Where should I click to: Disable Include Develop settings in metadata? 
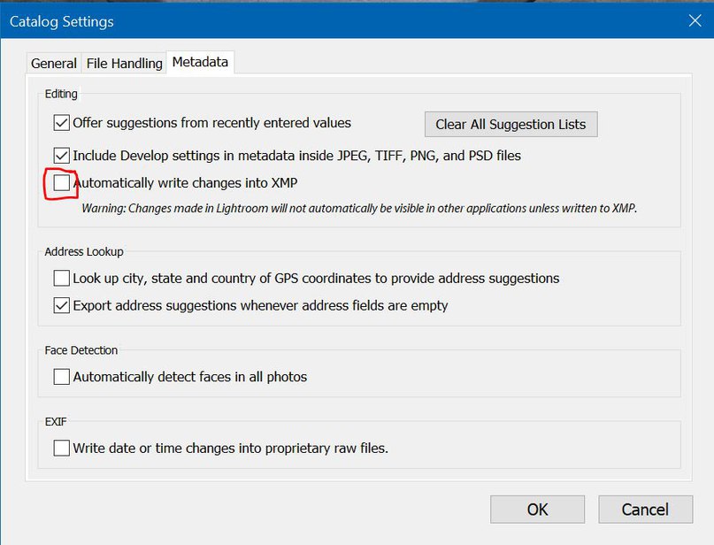coord(62,156)
